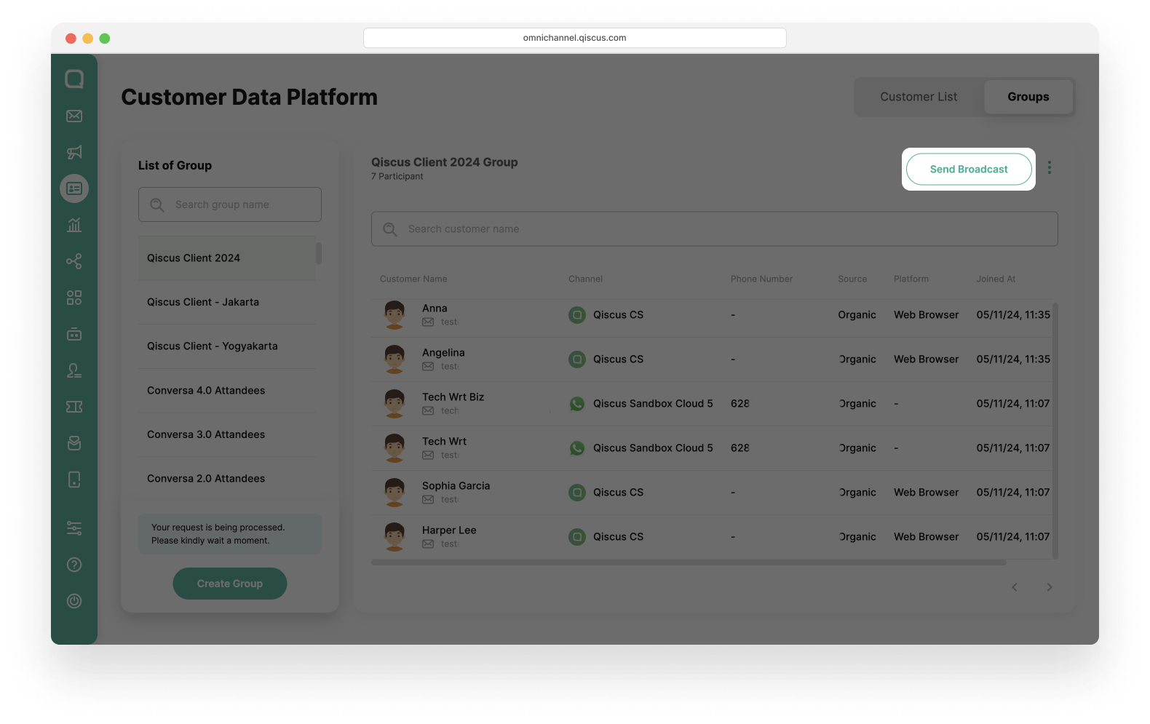Click the Customer Name column header
The width and height of the screenshot is (1150, 724).
(413, 279)
